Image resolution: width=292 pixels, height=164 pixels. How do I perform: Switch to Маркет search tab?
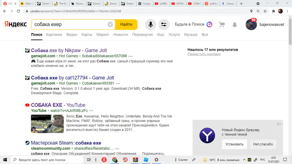point(103,35)
